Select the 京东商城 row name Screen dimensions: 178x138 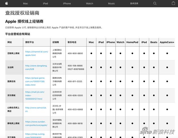coord(11,95)
